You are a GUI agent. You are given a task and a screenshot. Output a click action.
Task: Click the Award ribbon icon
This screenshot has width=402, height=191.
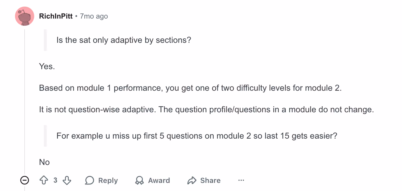click(x=139, y=180)
